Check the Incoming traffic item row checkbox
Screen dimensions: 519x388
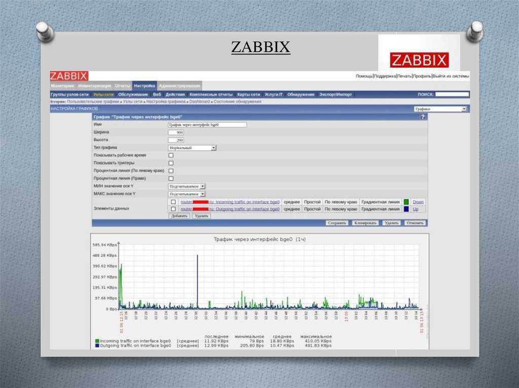click(x=173, y=202)
